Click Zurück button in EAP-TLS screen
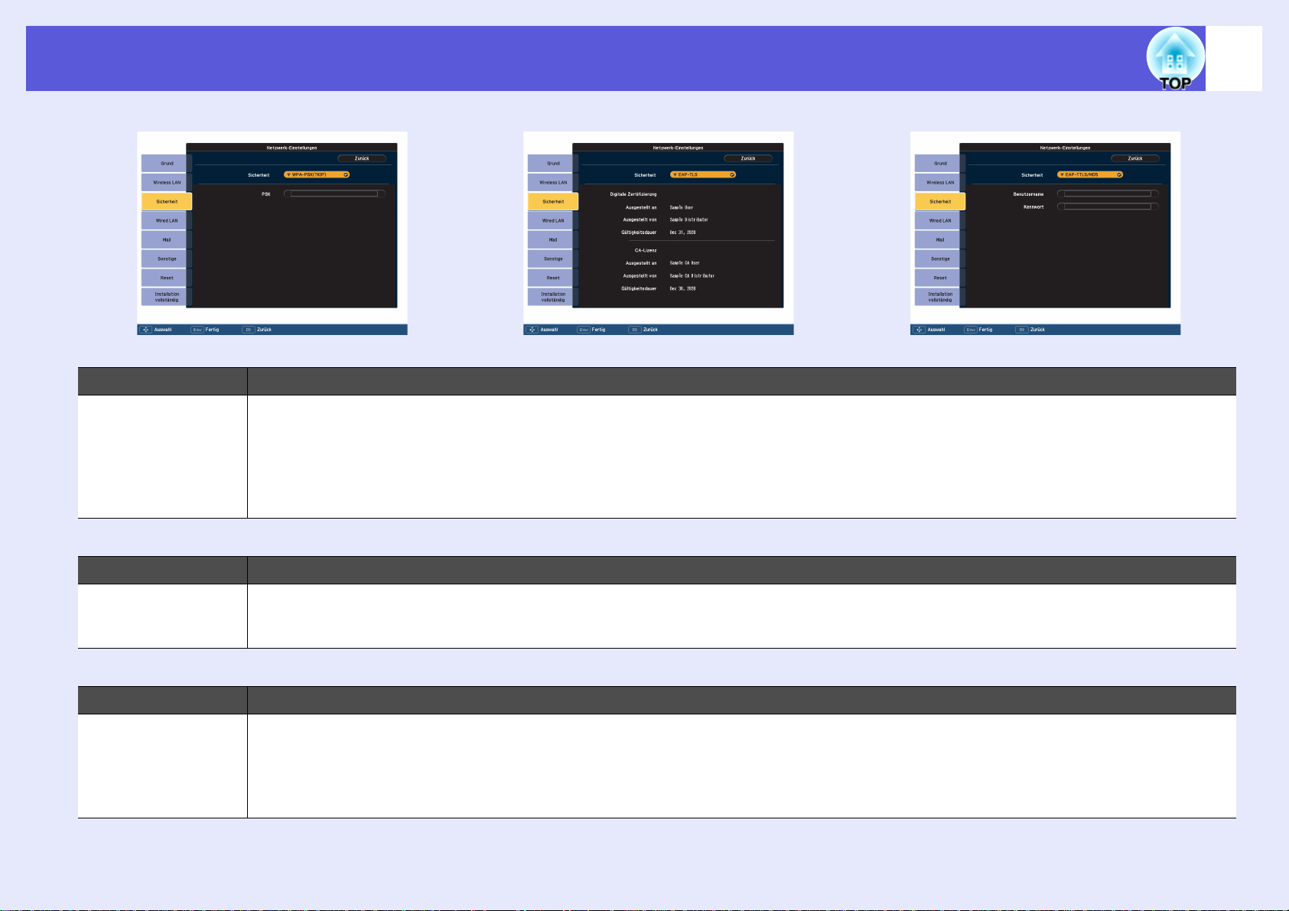Image resolution: width=1289 pixels, height=911 pixels. click(x=748, y=158)
